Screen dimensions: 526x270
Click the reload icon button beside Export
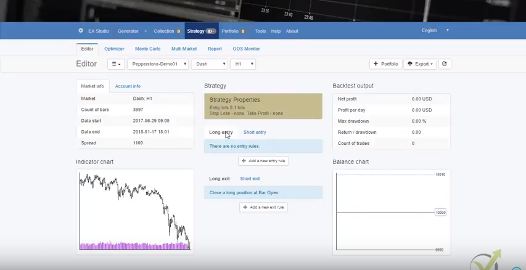point(444,64)
